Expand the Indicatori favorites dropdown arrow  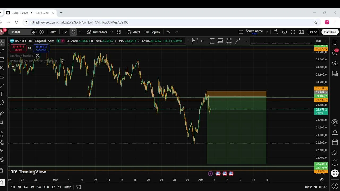click(112, 32)
